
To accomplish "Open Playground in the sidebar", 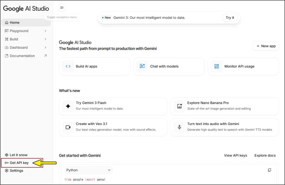I will [26, 31].
